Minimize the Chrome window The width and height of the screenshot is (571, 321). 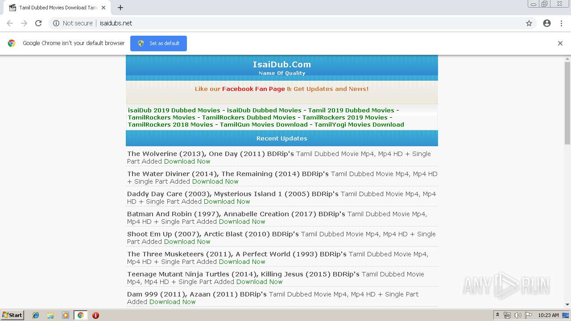[x=534, y=4]
